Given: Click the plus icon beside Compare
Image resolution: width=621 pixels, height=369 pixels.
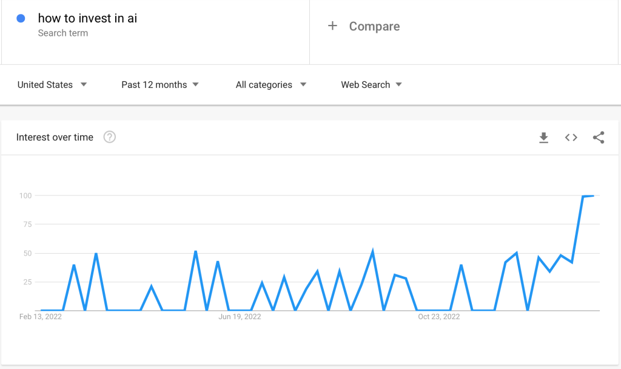Looking at the screenshot, I should point(332,25).
